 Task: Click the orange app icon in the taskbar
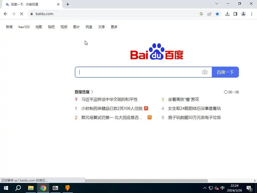coord(68,188)
